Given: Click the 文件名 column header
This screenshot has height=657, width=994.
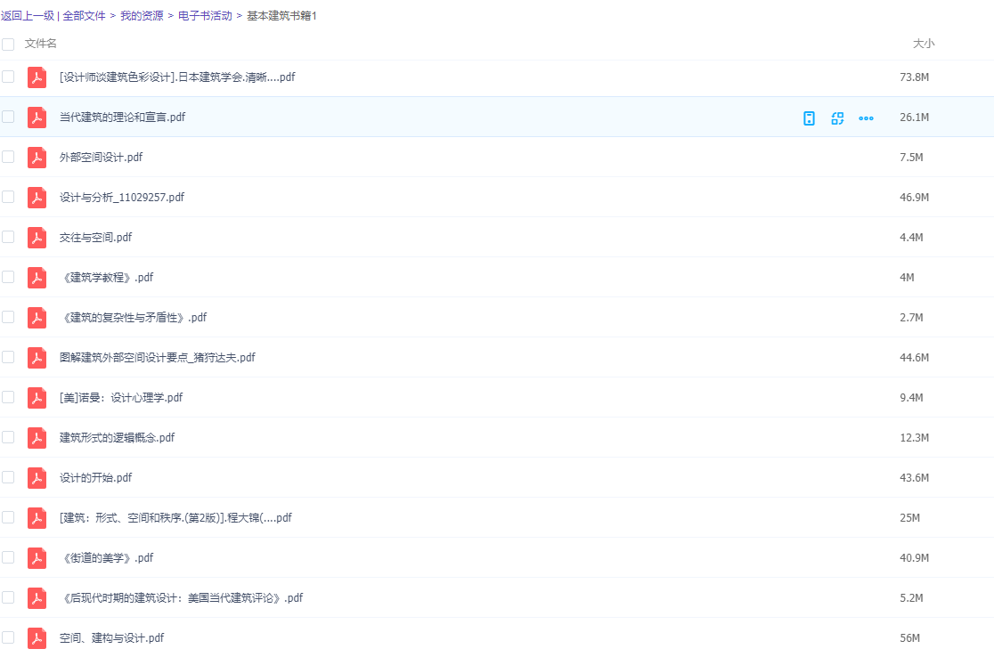Looking at the screenshot, I should tap(41, 44).
